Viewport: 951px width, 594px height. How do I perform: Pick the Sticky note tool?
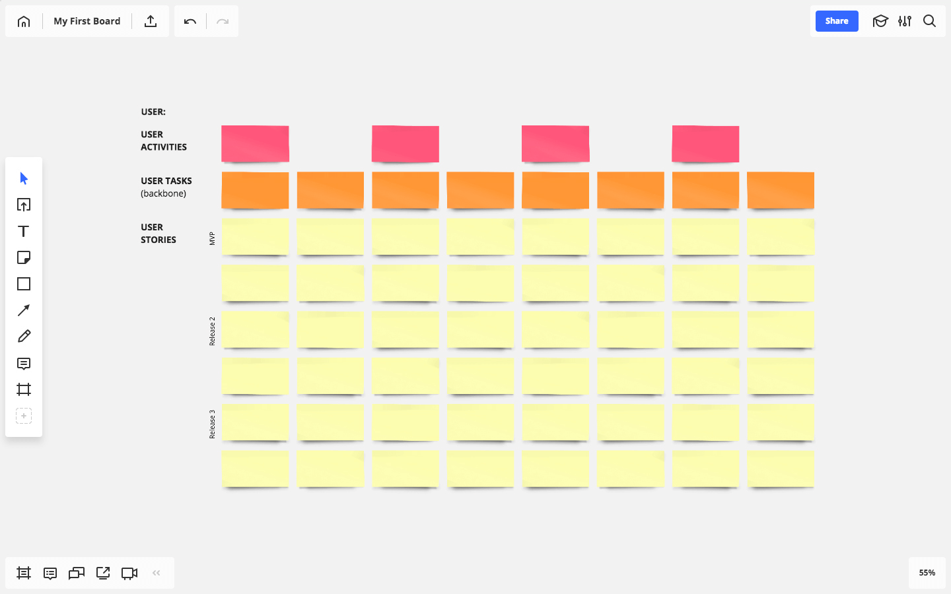(x=24, y=257)
